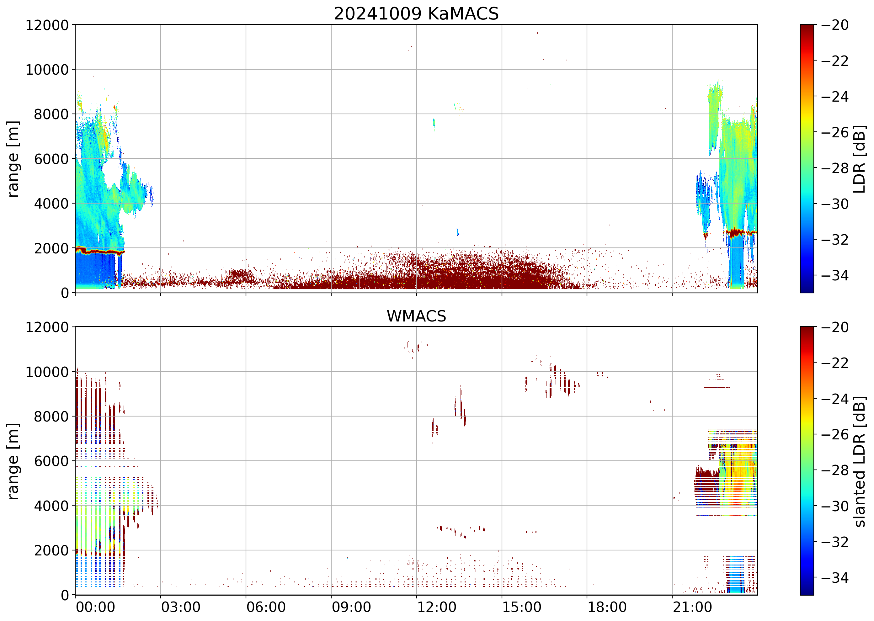Click the top LDR colorbar

[807, 159]
